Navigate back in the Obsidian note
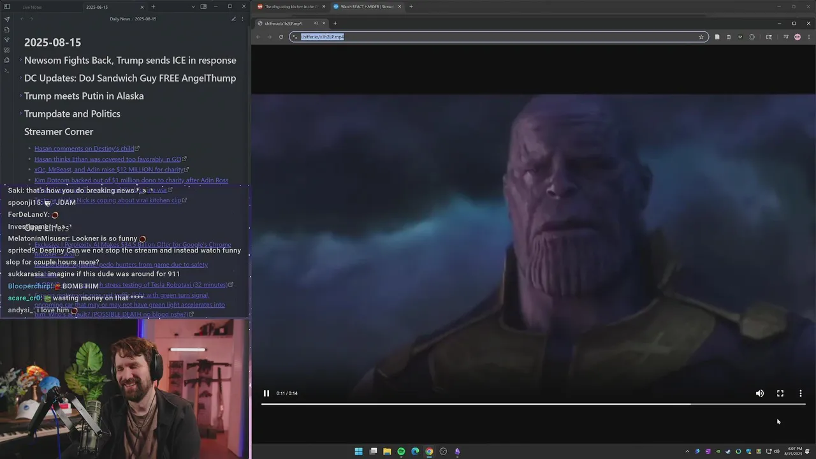This screenshot has height=459, width=816. pyautogui.click(x=22, y=19)
